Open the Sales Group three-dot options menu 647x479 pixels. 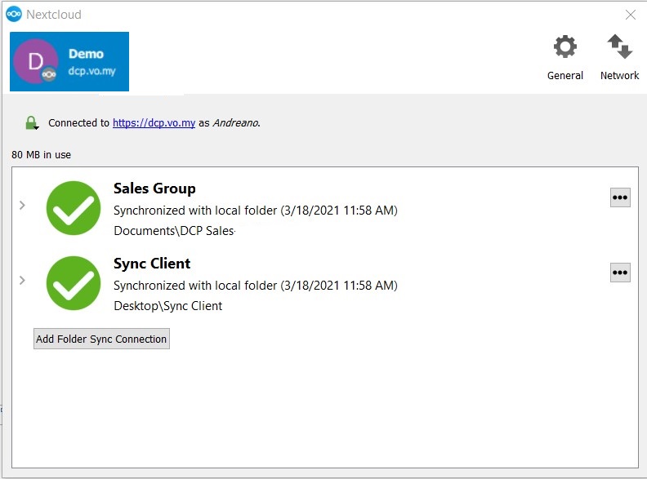620,197
